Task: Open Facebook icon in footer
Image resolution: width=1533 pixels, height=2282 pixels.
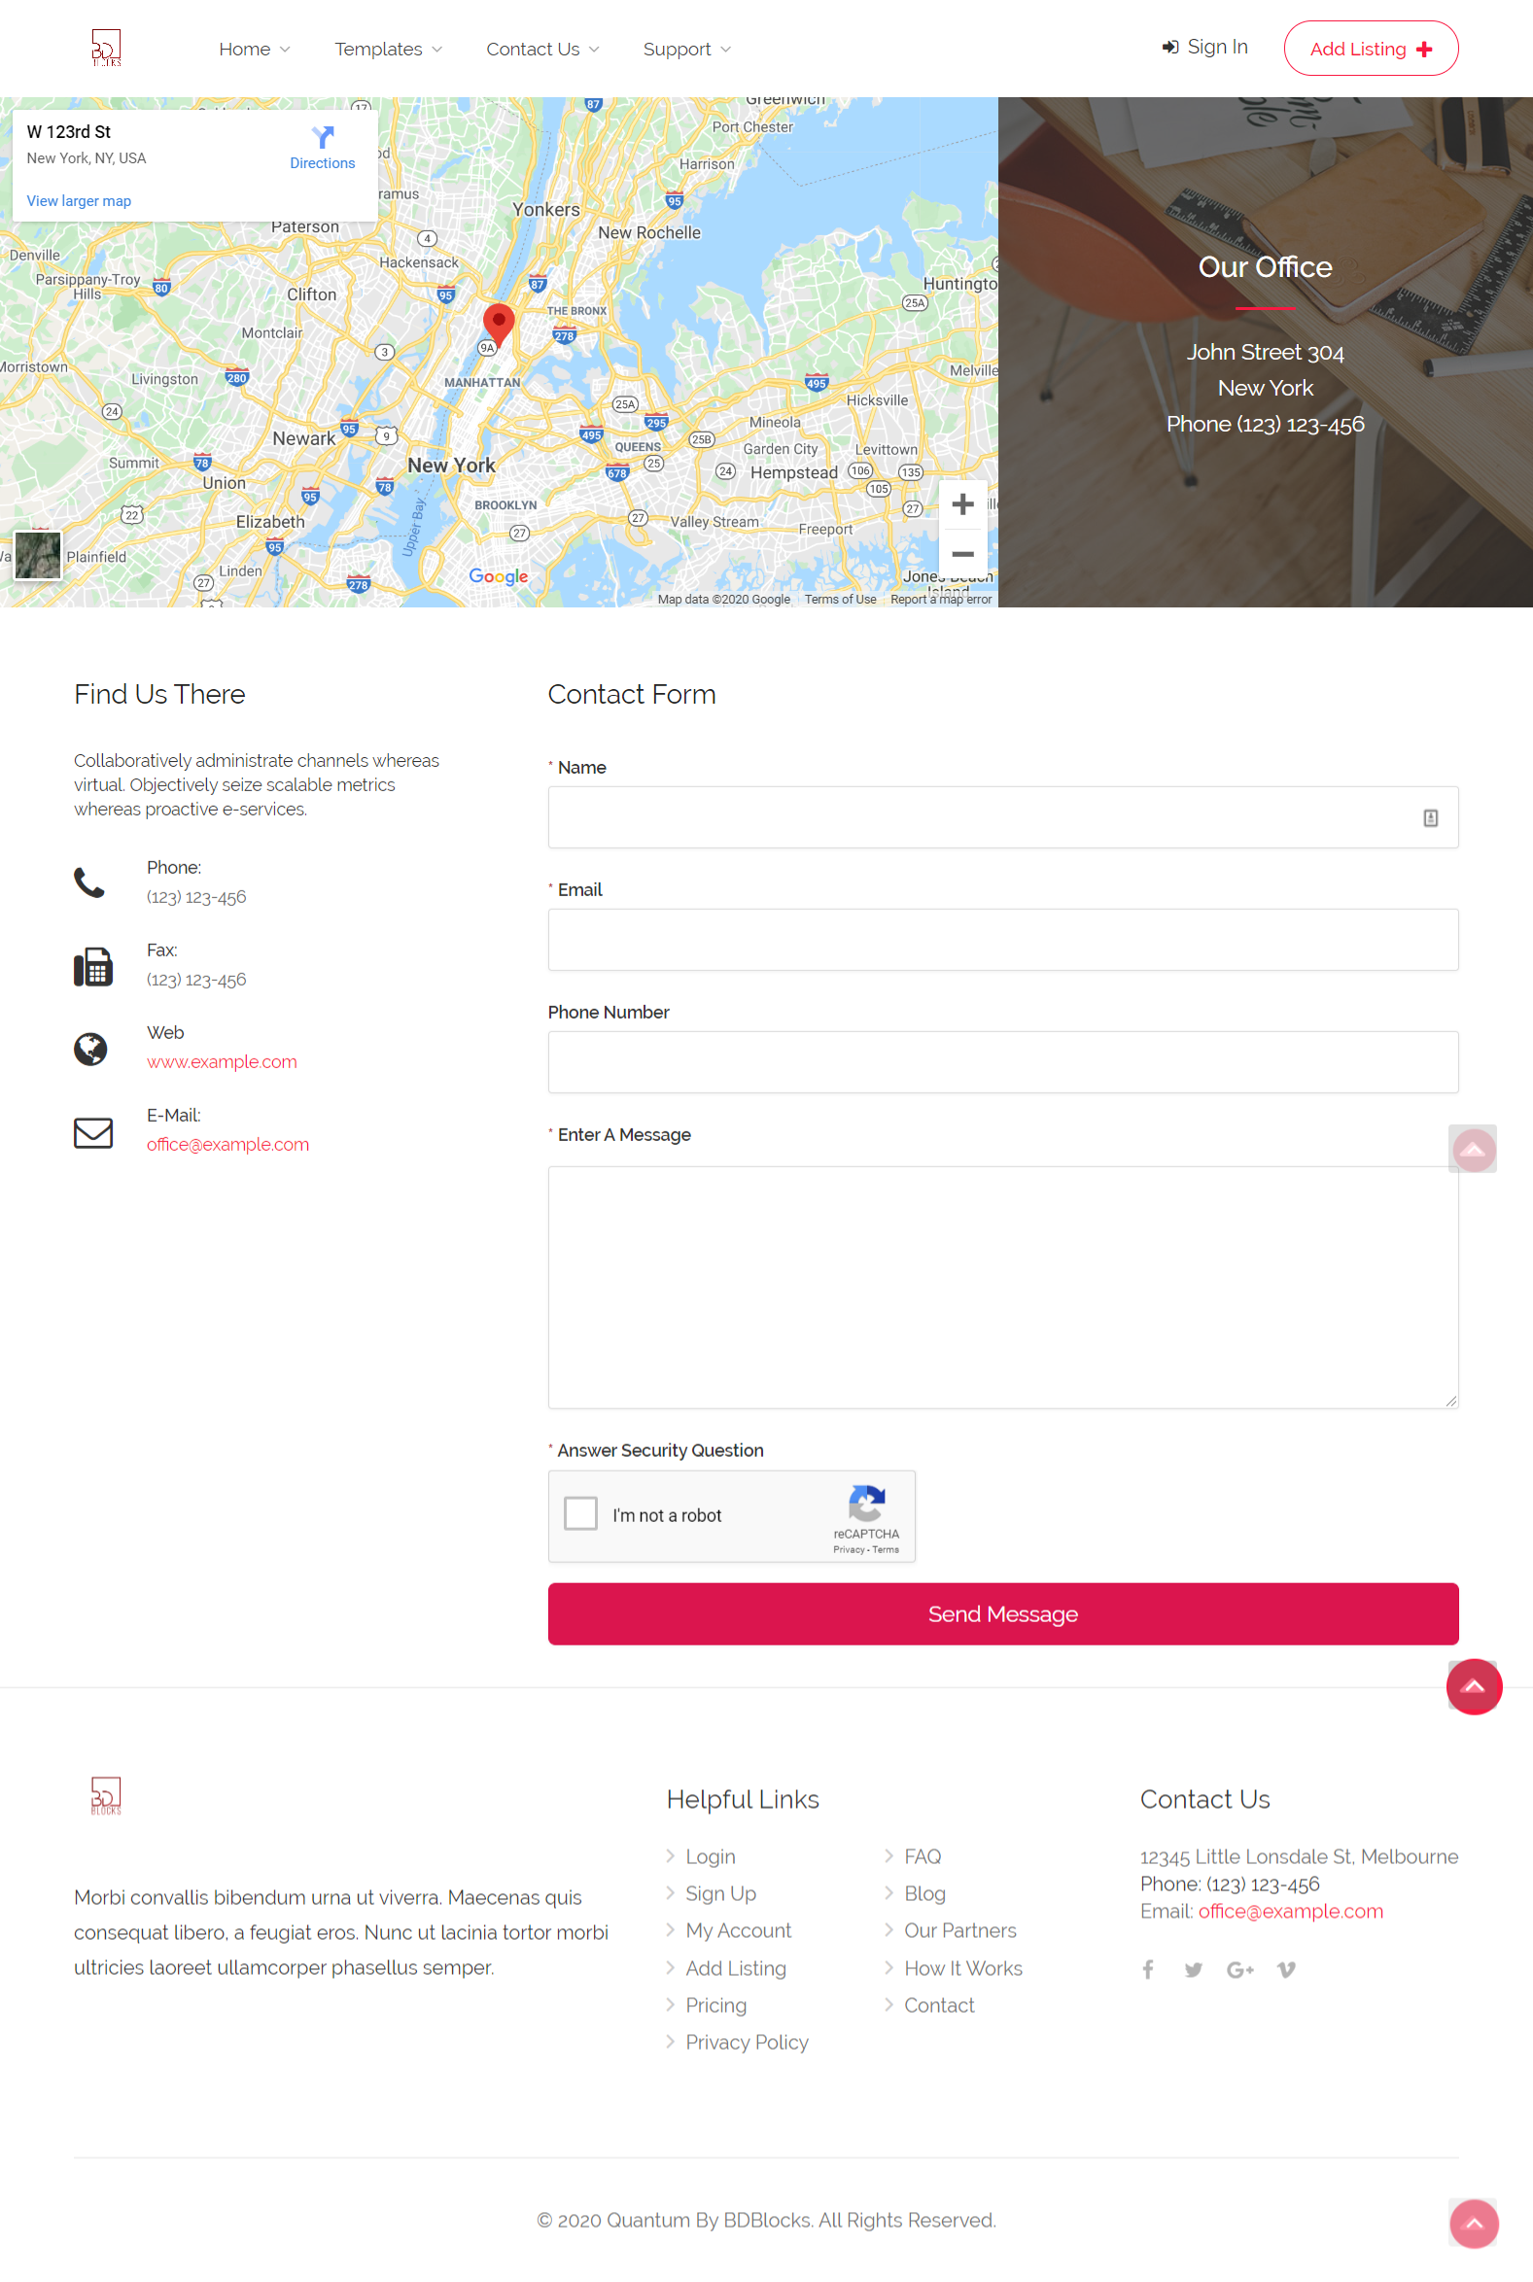Action: coord(1148,1969)
